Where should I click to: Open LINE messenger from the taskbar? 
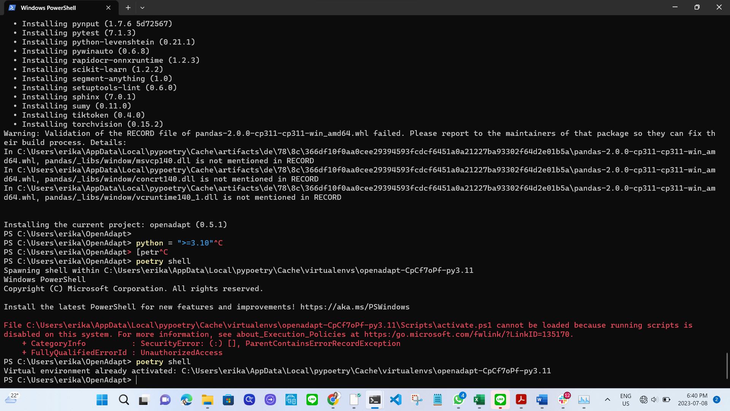tap(500, 400)
